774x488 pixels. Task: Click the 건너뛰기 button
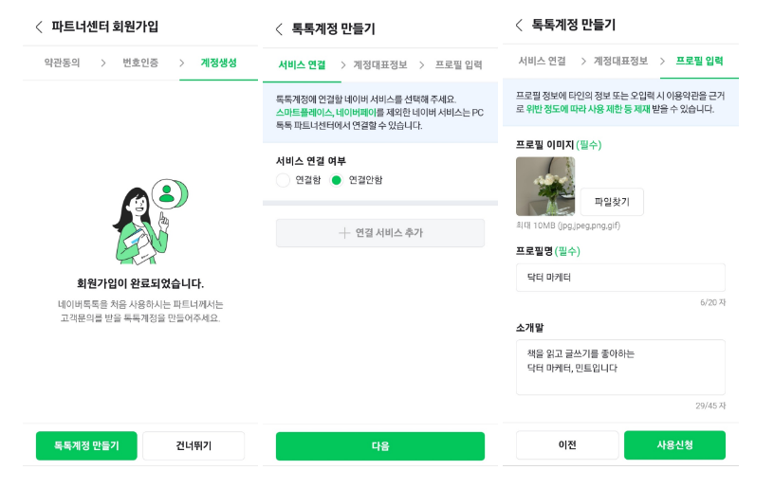pos(193,445)
